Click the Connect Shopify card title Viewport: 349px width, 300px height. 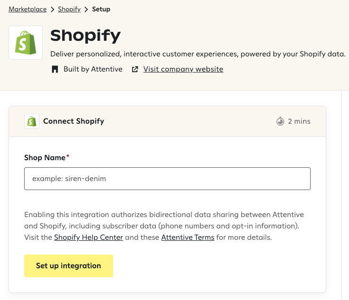(x=73, y=121)
